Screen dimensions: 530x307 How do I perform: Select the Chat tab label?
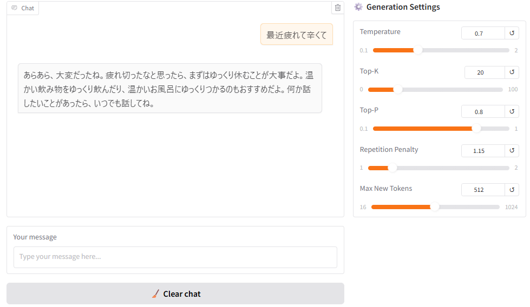pyautogui.click(x=28, y=8)
